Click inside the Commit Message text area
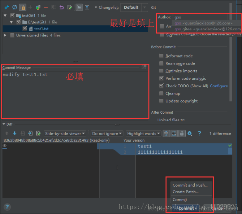The width and height of the screenshot is (242, 214). pos(75,94)
